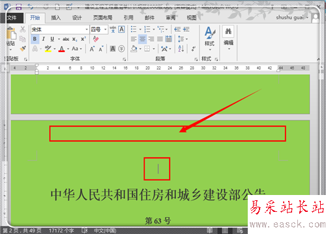Clear all formatting with eraser icon
This screenshot has height=234, width=326.
[96, 39]
